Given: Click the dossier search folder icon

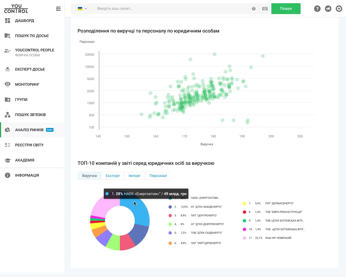Looking at the screenshot, I should click(x=8, y=36).
